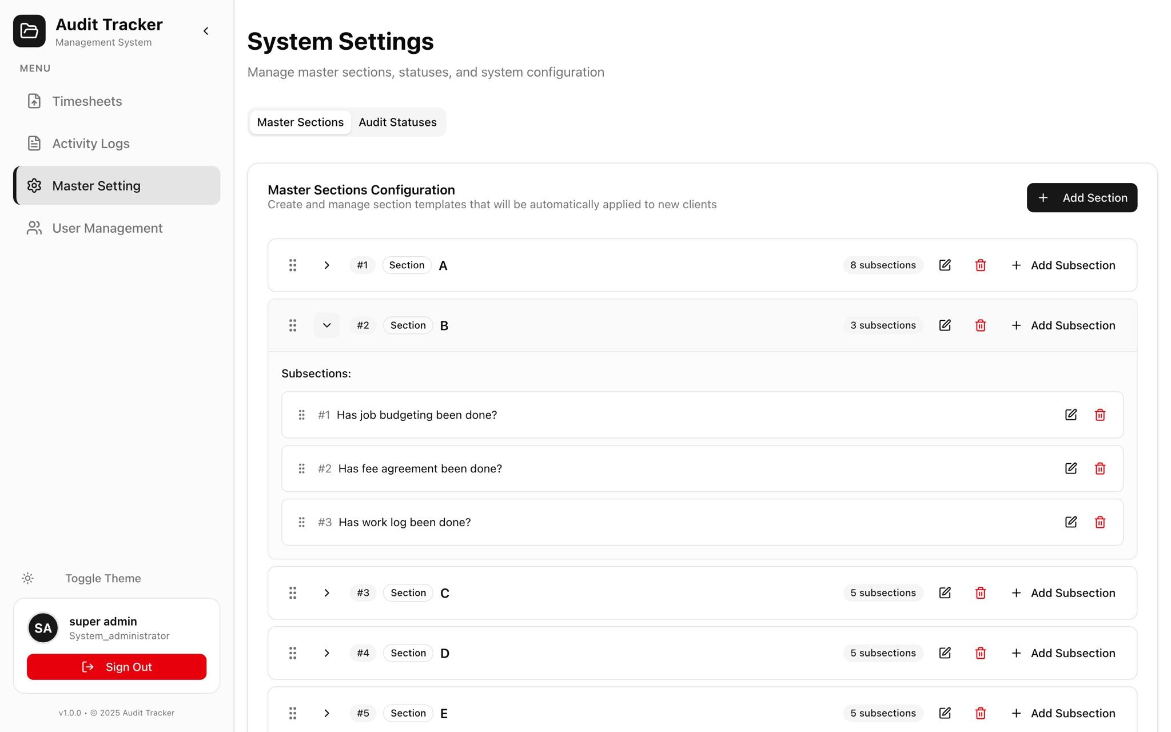
Task: Select Master Setting in sidebar
Action: pyautogui.click(x=117, y=186)
